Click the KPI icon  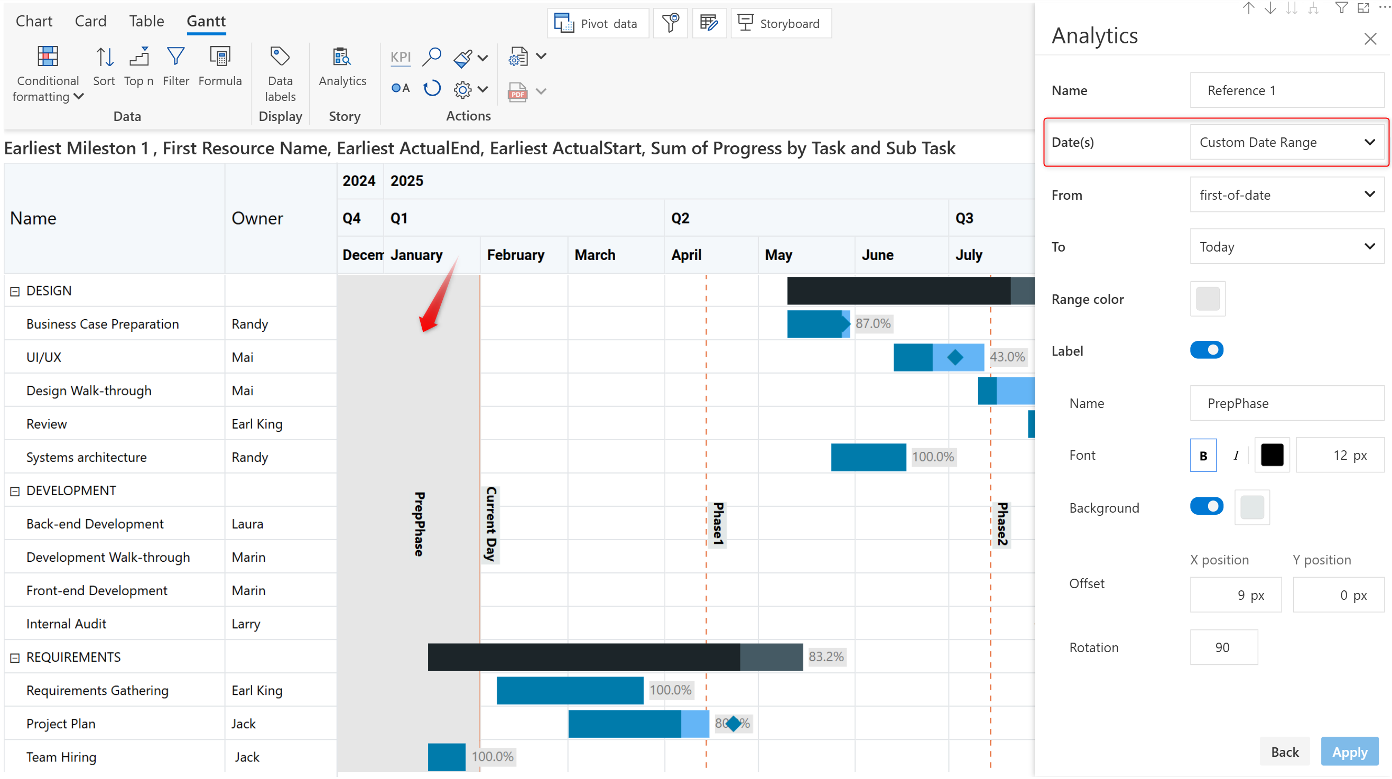400,57
